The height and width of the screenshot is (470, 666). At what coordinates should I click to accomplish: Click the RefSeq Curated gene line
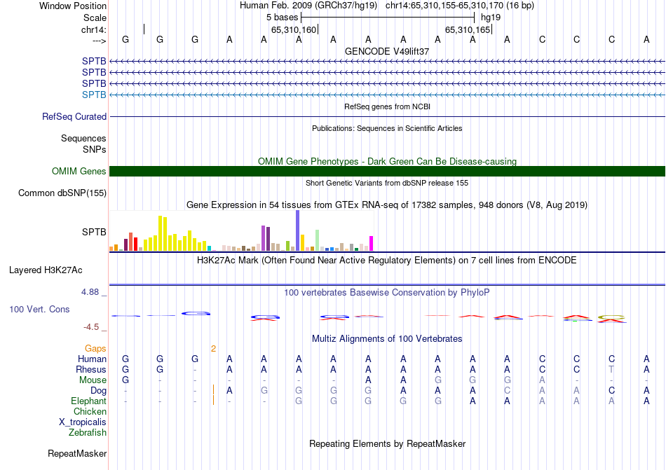click(387, 117)
